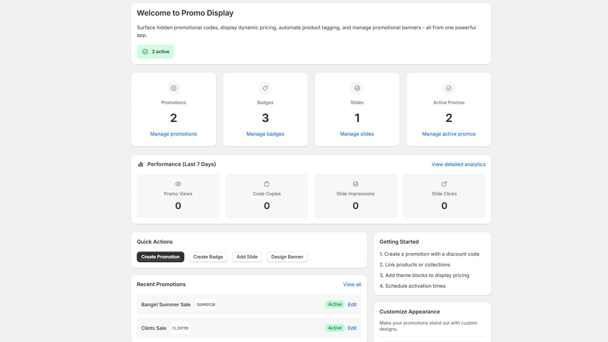Click the Code Copies clipboard icon
This screenshot has width=608, height=342.
pos(267,184)
